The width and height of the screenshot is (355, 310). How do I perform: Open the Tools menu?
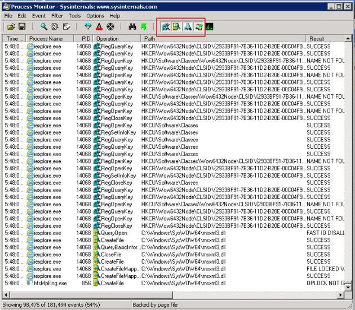(x=74, y=16)
